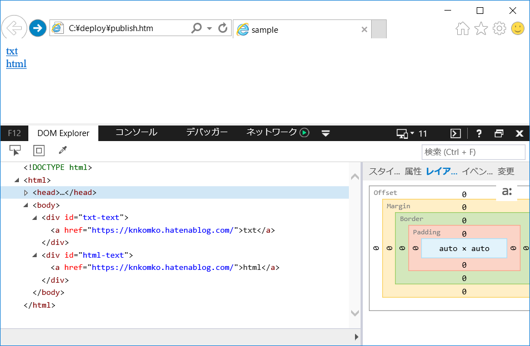Collapse the <body> node

[x=26, y=205]
